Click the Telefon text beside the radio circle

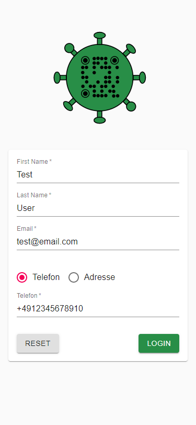tap(46, 277)
